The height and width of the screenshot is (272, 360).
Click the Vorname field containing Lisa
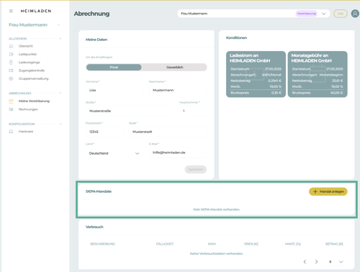click(x=114, y=90)
